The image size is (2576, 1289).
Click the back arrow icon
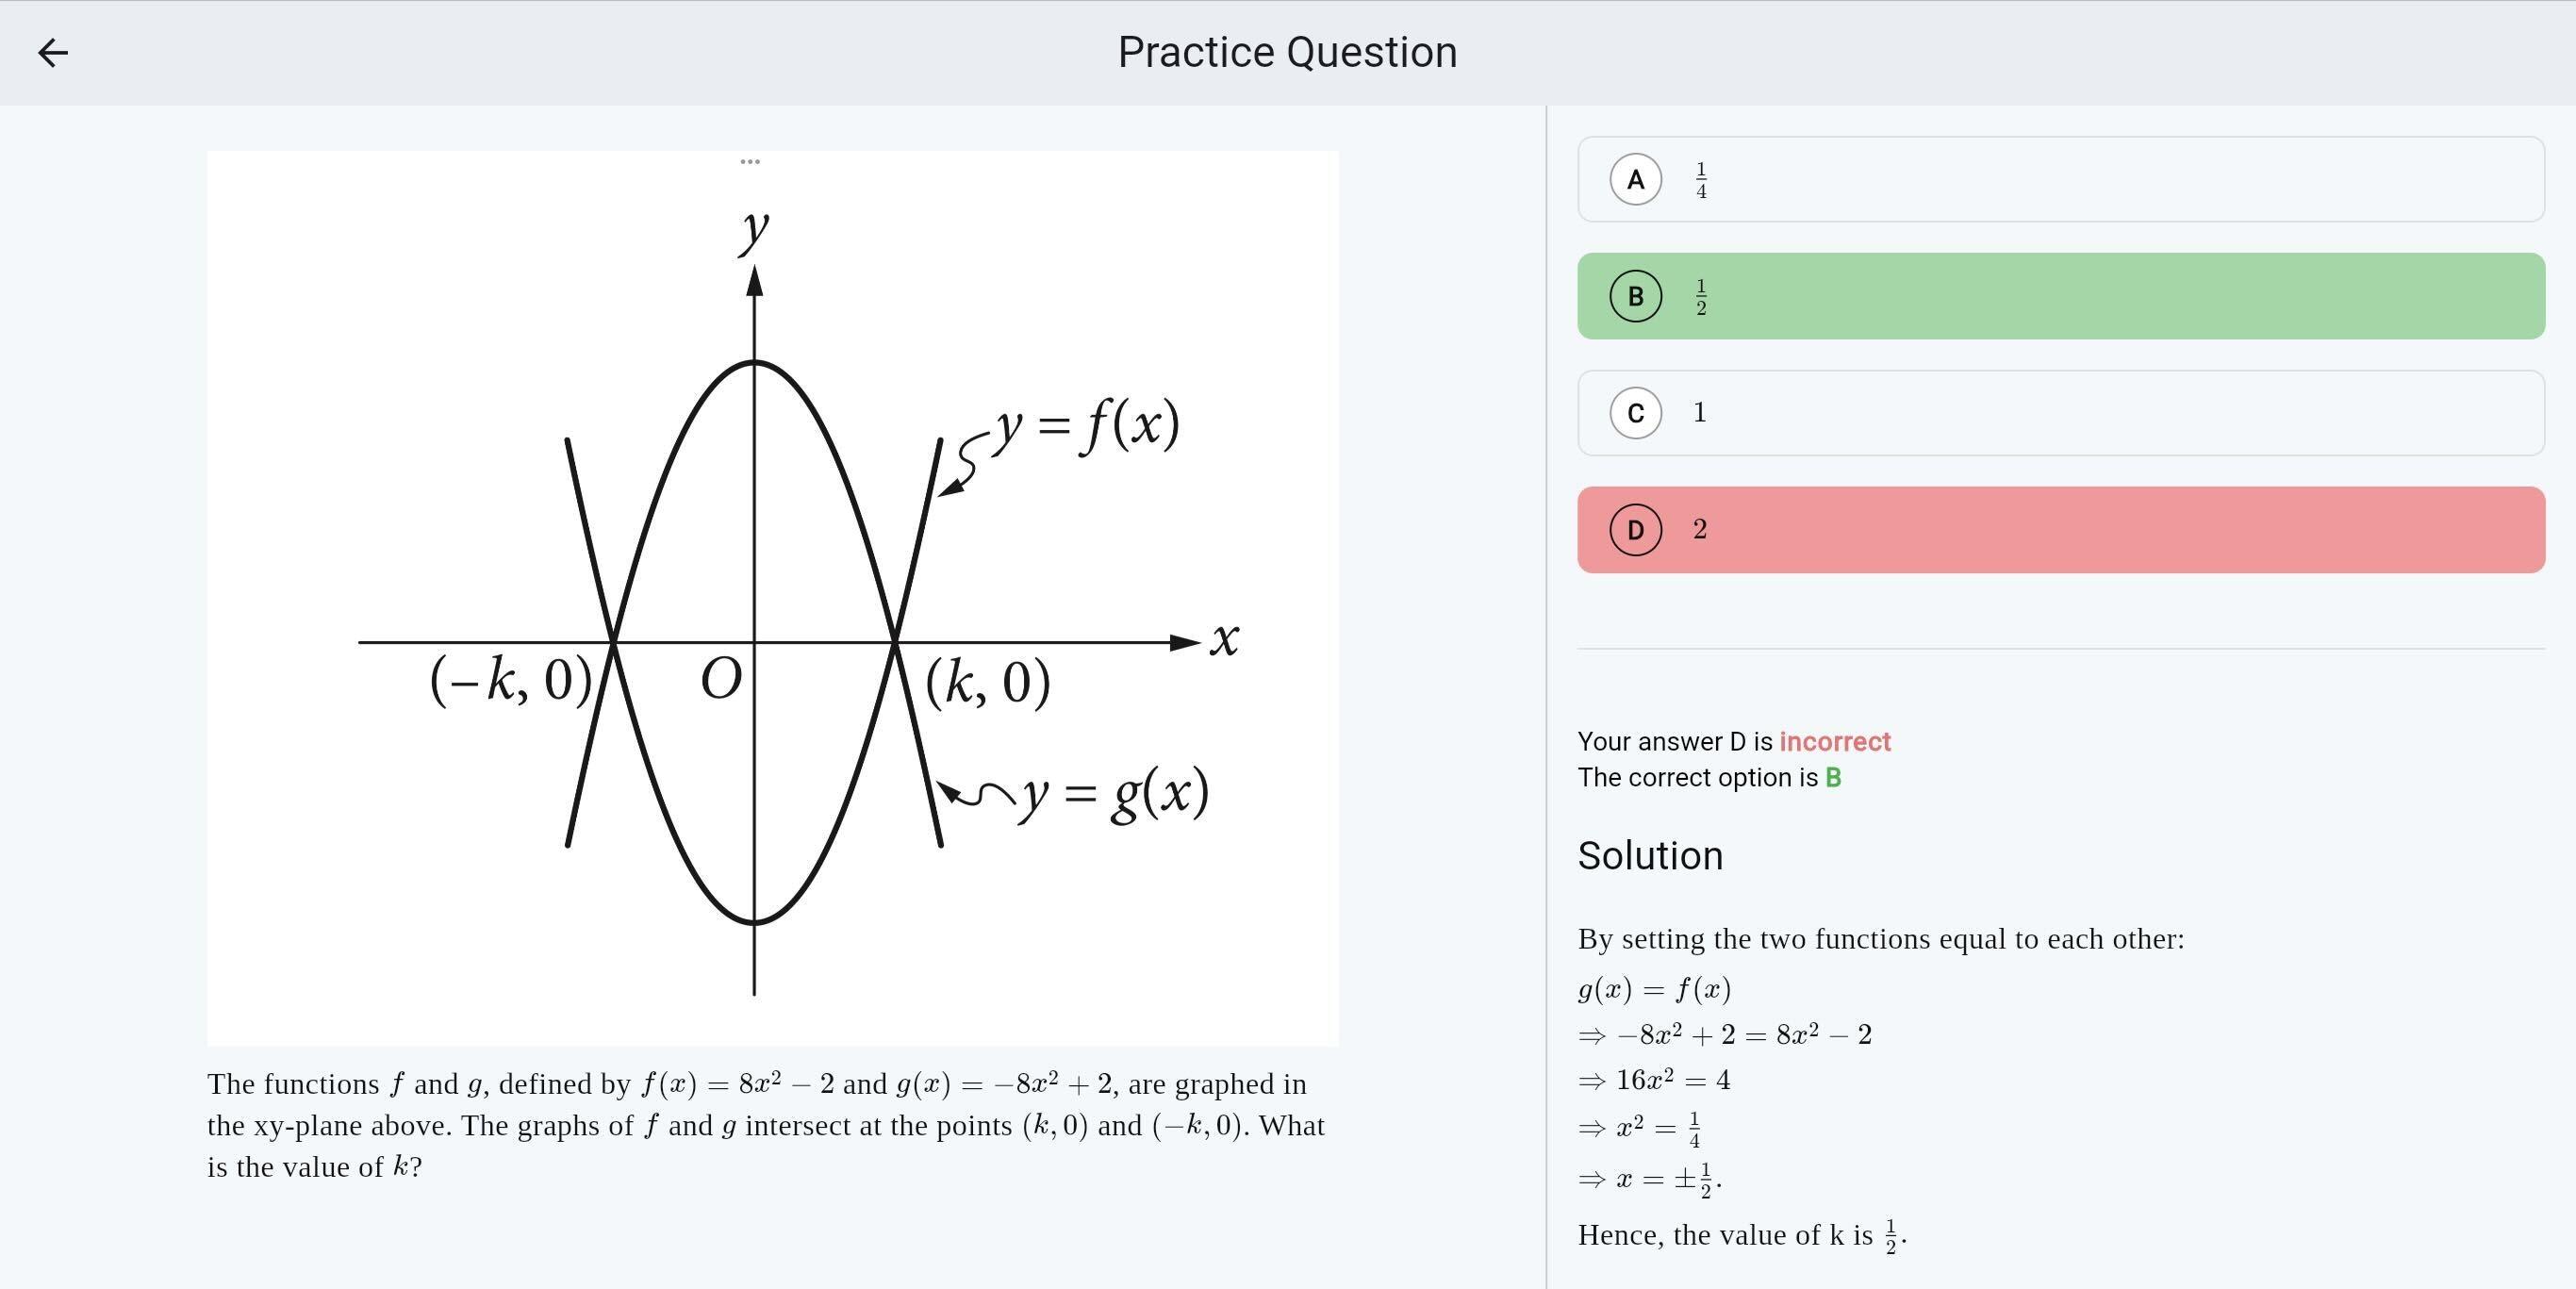[53, 53]
